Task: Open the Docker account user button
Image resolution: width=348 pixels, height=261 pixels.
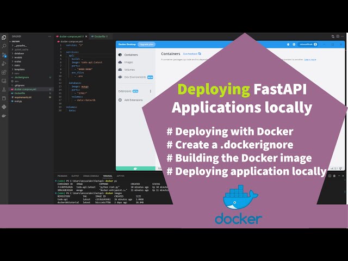Action: (308, 45)
